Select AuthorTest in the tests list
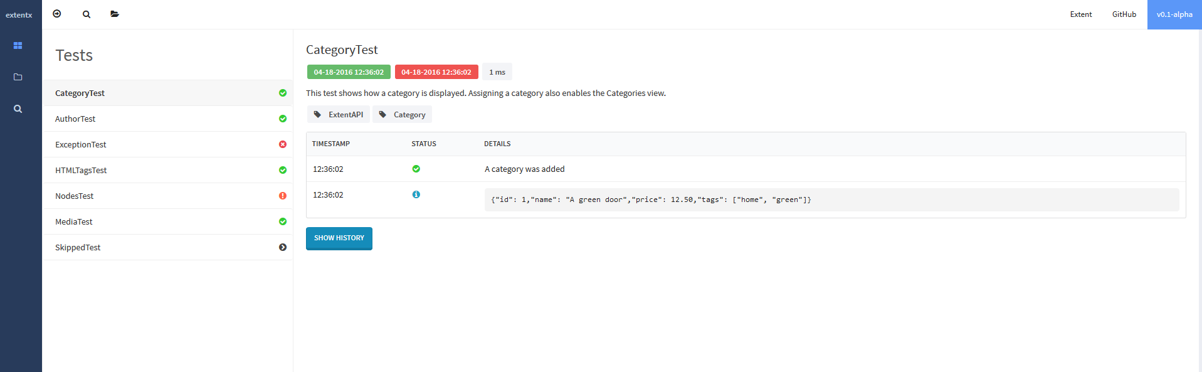The width and height of the screenshot is (1202, 372). pos(75,119)
